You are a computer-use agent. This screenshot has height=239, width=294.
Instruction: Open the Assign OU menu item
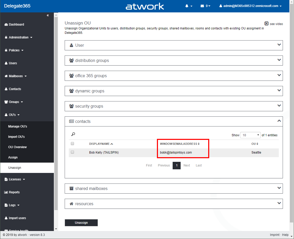13,157
